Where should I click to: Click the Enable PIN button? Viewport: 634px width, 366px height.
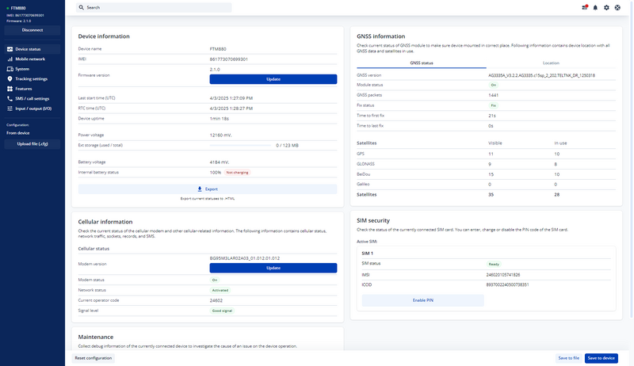point(422,300)
